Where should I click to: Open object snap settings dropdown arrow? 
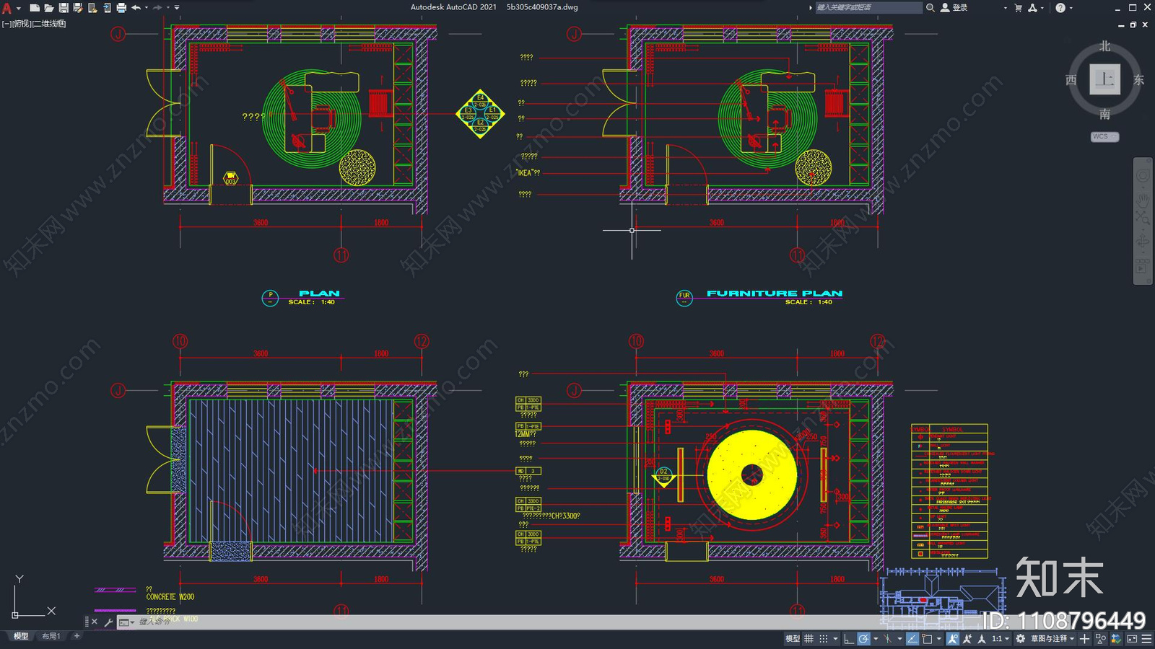point(939,639)
